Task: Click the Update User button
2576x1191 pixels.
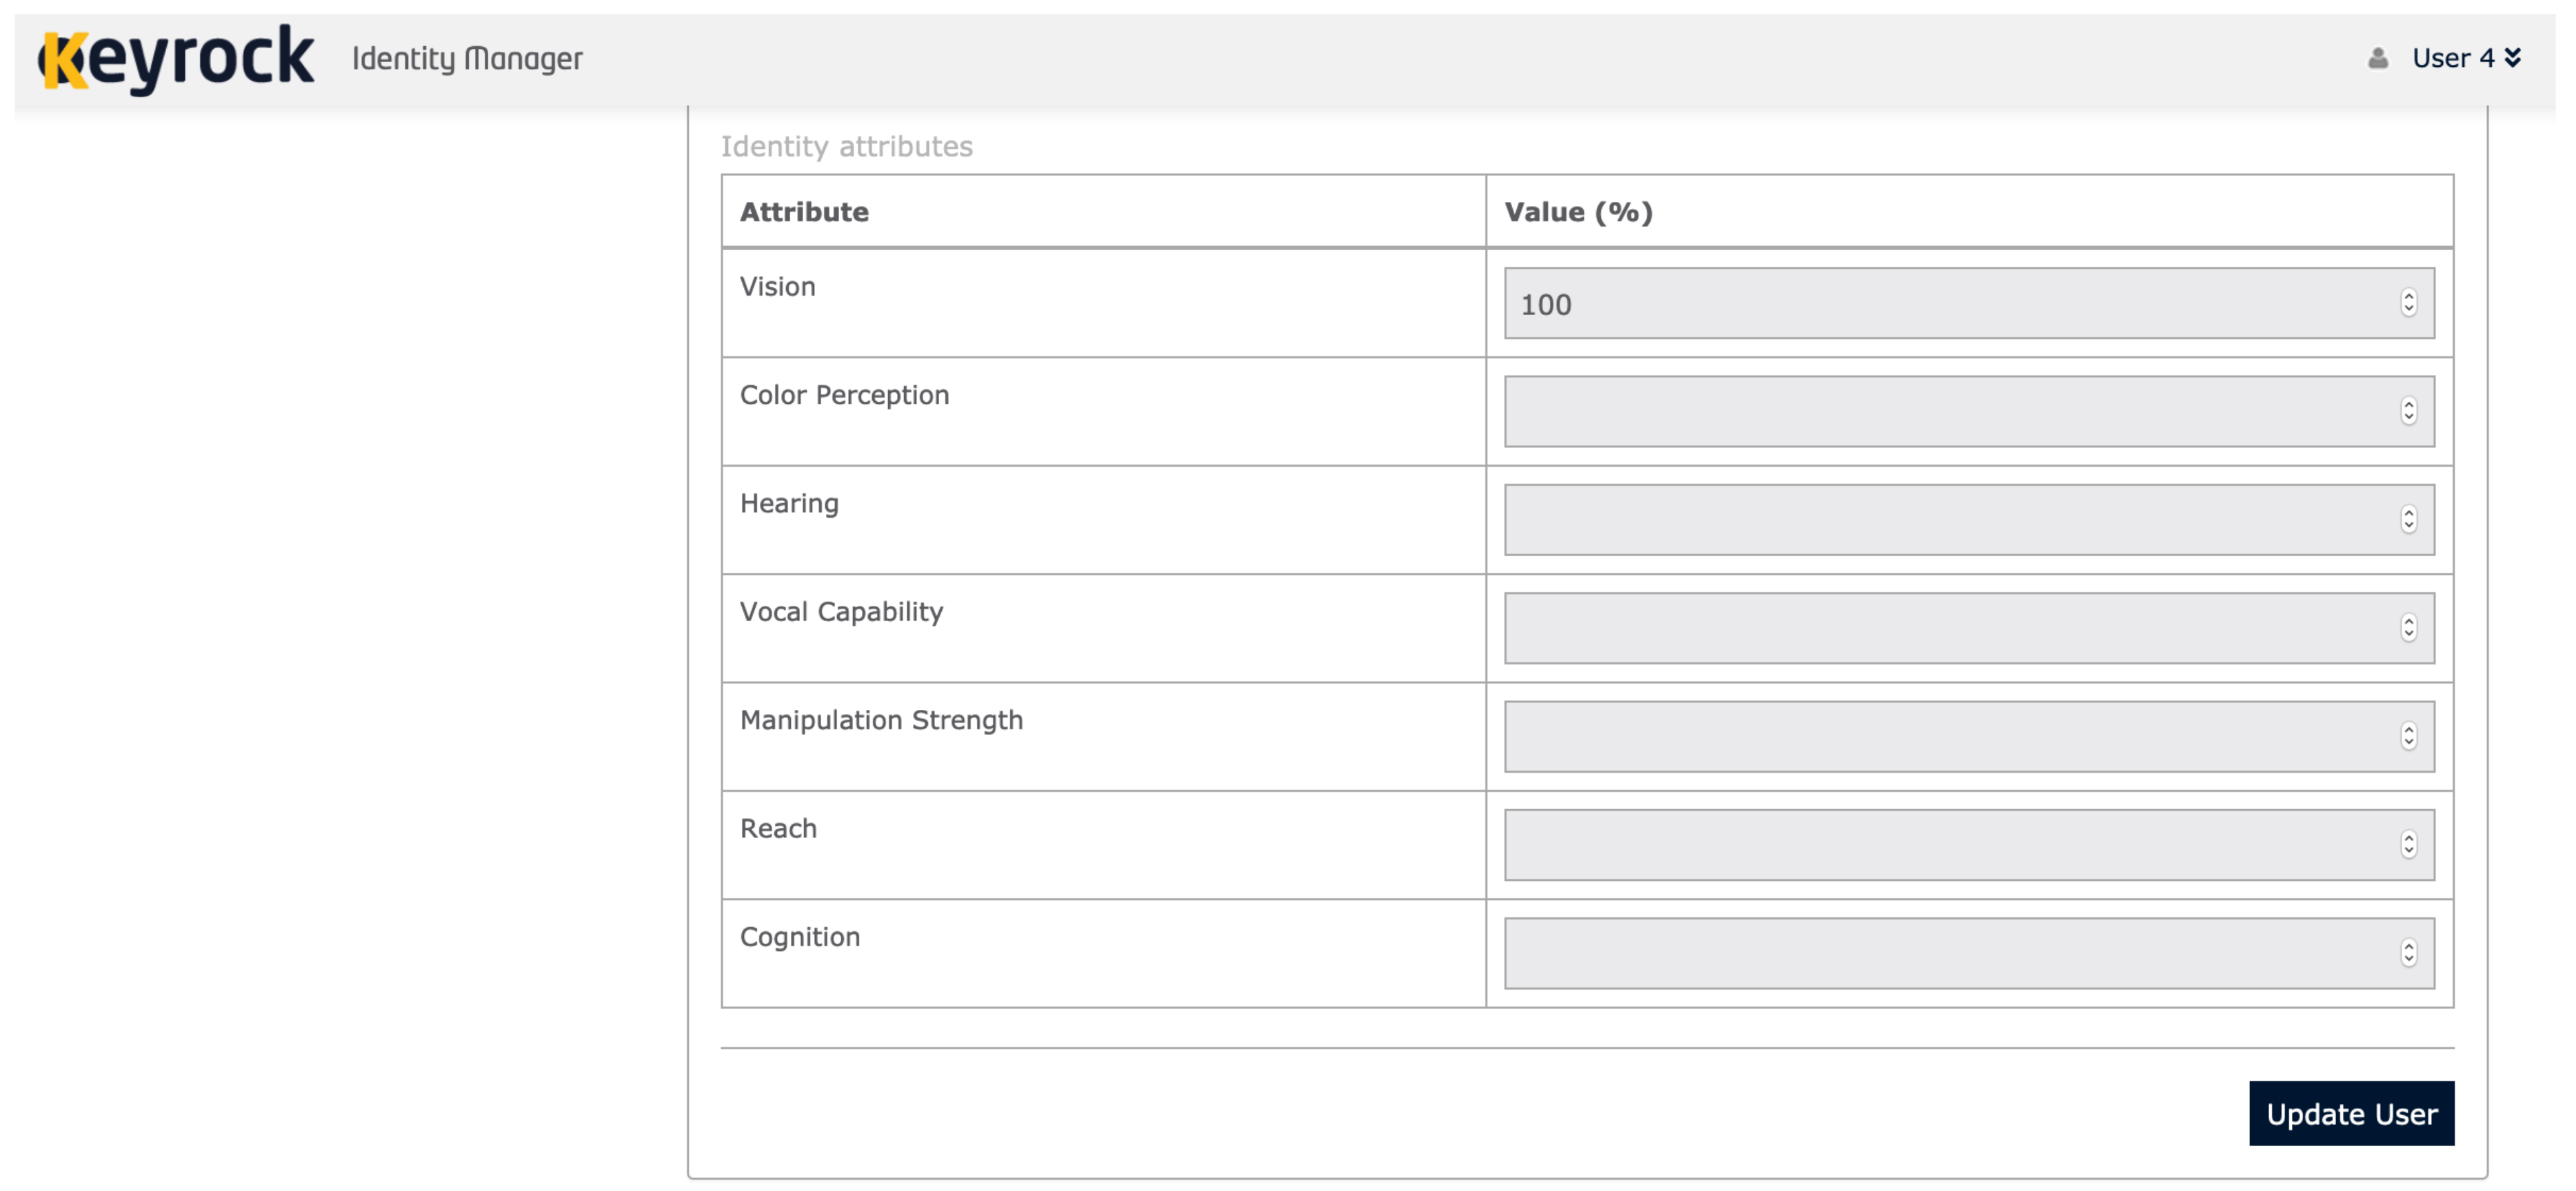Action: tap(2350, 1113)
